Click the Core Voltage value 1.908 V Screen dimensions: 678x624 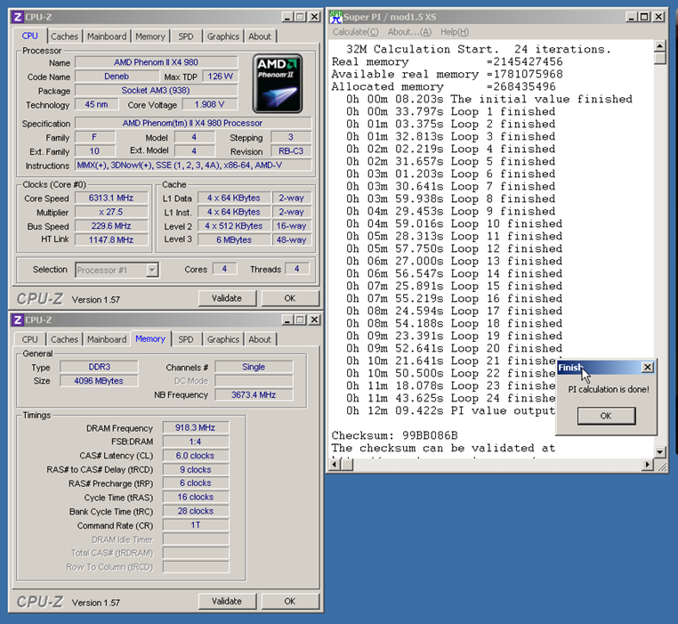[x=210, y=104]
